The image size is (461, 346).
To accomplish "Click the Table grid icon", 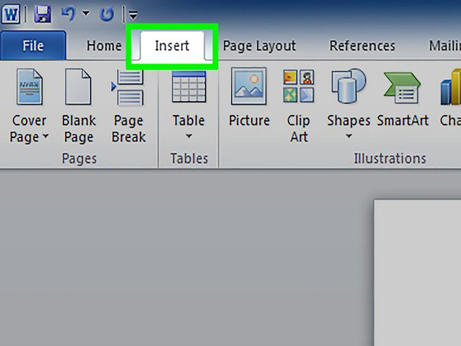I will pos(189,86).
